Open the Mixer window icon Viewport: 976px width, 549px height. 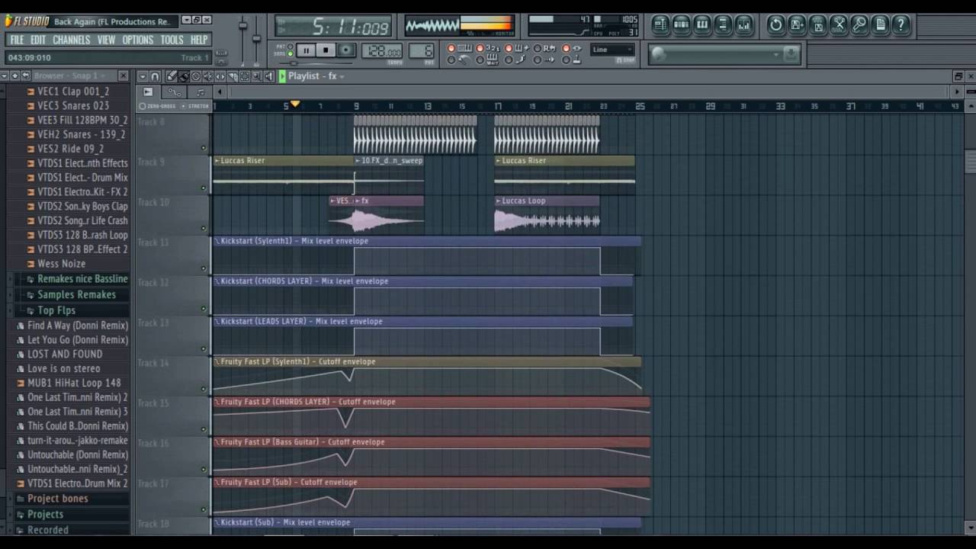(743, 25)
